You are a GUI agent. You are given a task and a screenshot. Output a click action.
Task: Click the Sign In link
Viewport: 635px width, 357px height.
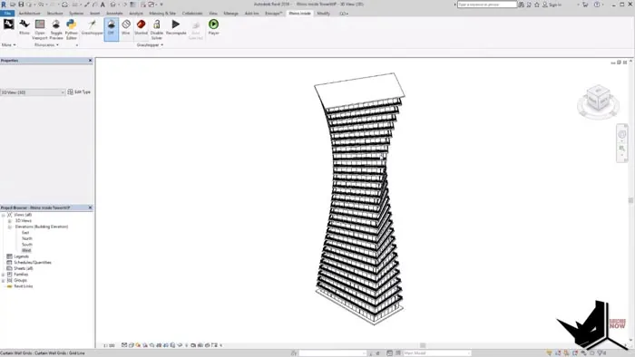pyautogui.click(x=555, y=5)
